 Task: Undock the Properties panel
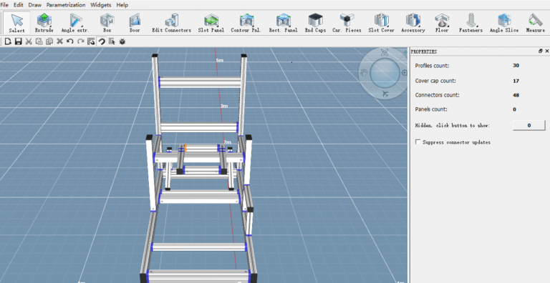[x=540, y=51]
